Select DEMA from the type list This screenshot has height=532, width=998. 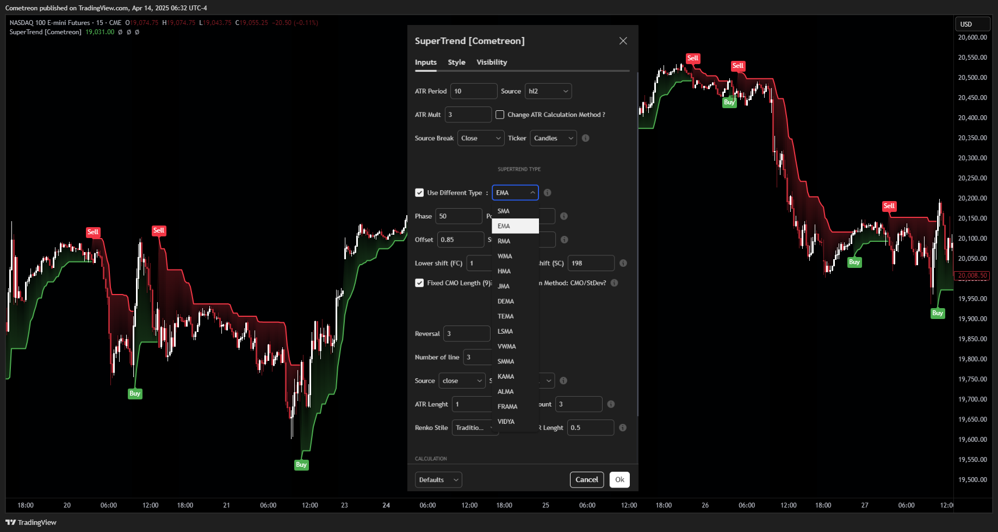coord(515,301)
